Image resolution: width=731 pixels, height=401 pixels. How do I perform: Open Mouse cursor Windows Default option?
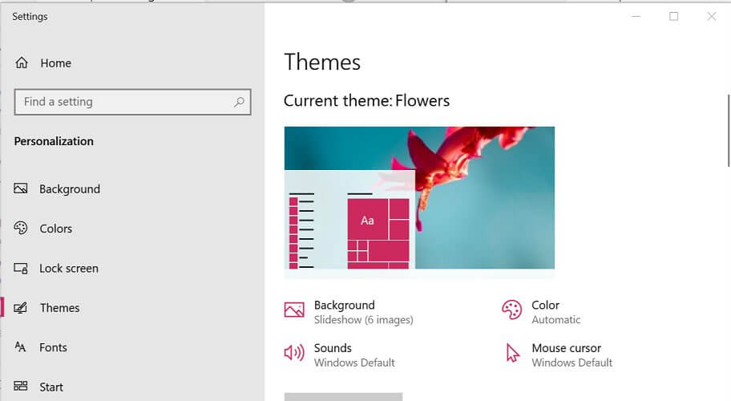(x=571, y=354)
